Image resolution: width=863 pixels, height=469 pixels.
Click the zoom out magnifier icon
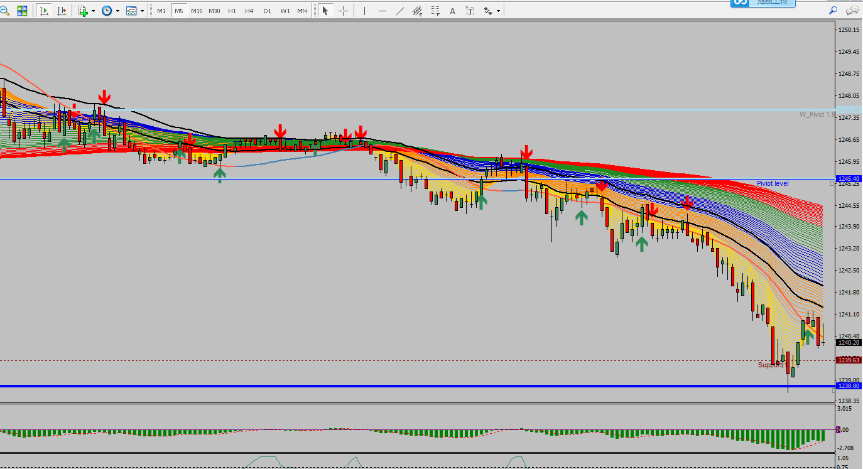point(5,11)
